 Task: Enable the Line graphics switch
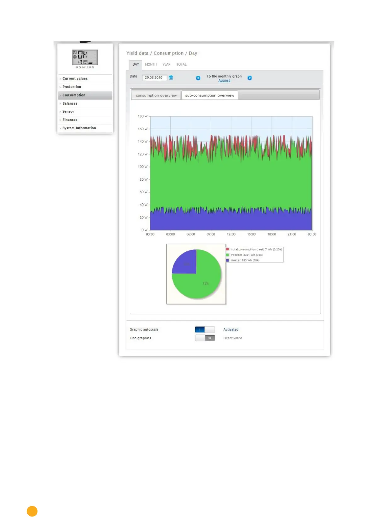point(205,338)
